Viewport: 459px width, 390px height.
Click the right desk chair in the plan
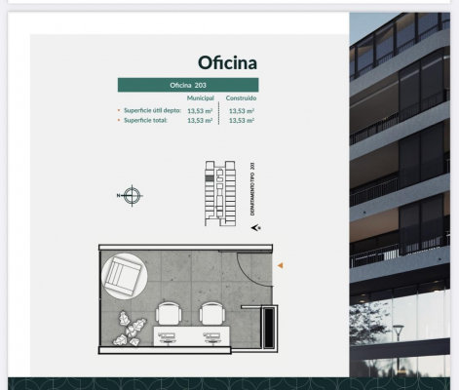[x=212, y=314]
